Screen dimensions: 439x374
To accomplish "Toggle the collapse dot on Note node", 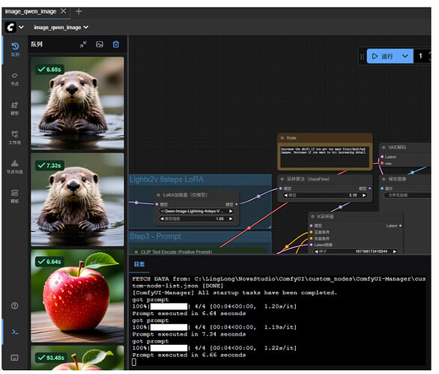I will [282, 138].
